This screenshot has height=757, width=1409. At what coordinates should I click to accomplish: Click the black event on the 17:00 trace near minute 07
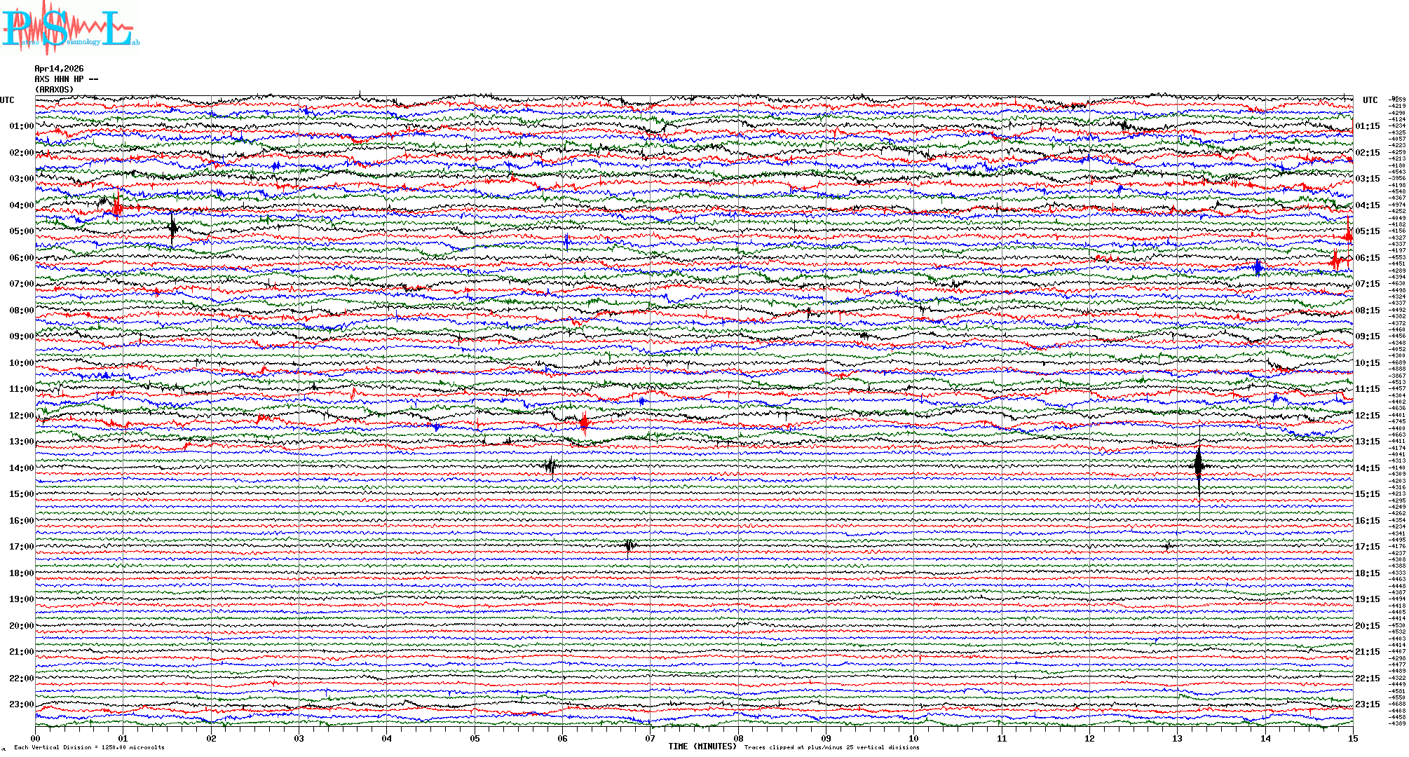[x=629, y=545]
